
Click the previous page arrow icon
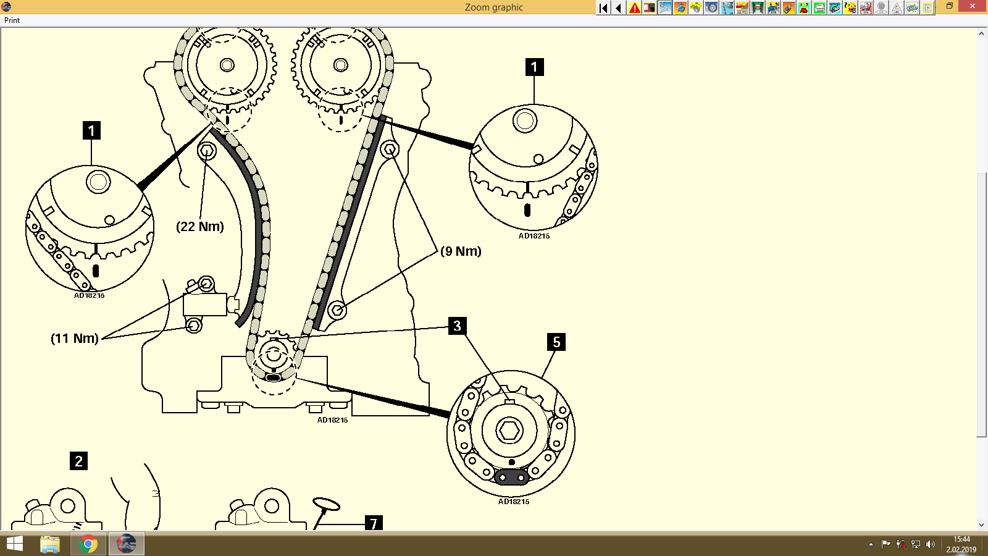617,8
